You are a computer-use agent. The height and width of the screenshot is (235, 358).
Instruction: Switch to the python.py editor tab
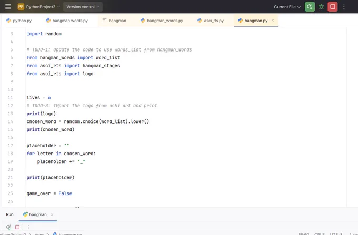click(19, 21)
